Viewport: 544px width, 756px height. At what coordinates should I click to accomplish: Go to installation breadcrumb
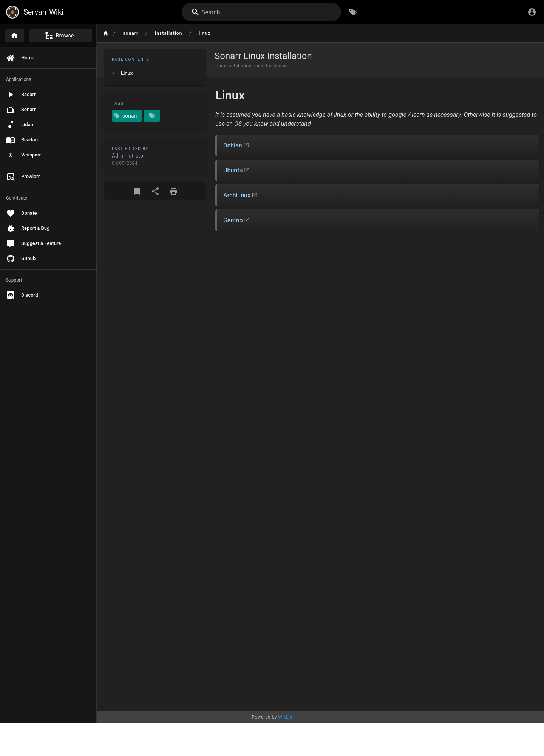(x=168, y=33)
